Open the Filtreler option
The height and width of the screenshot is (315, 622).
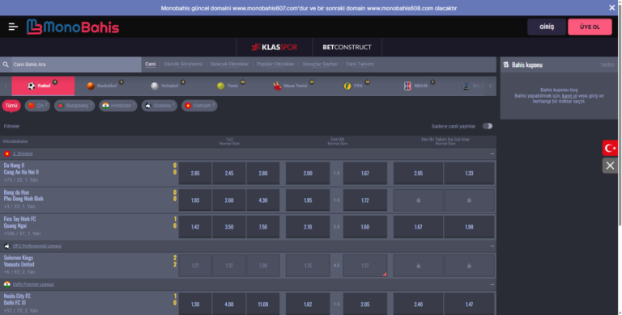[x=11, y=126]
